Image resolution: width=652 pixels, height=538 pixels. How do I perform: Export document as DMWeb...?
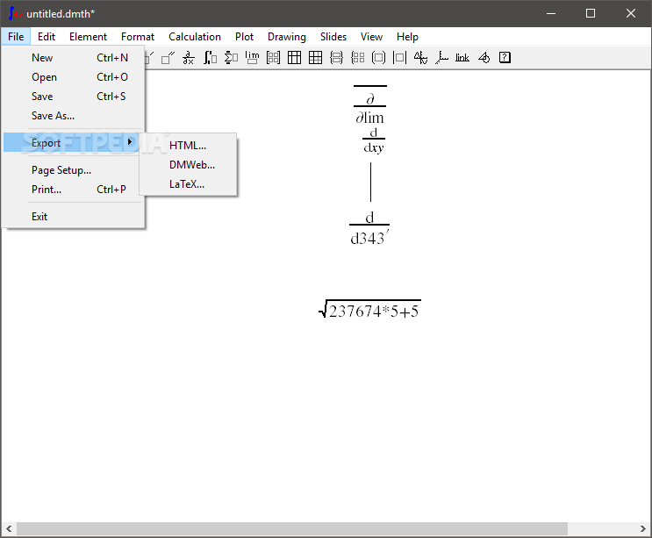(x=188, y=165)
